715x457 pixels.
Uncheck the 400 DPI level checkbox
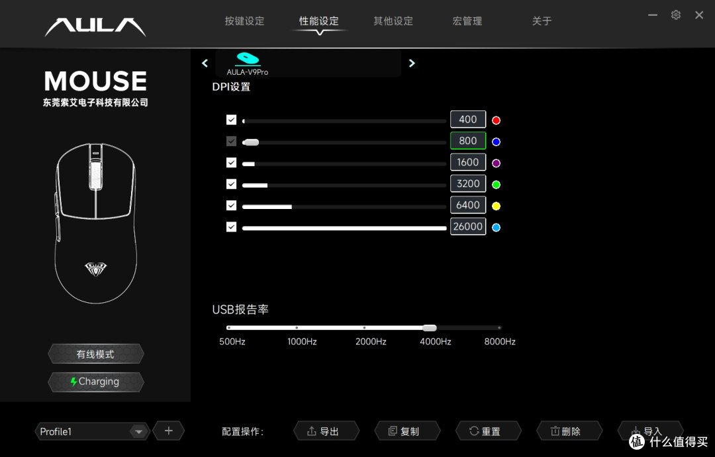(232, 120)
